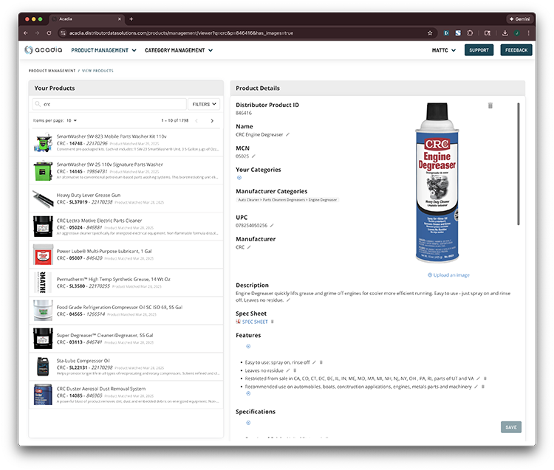Image resolution: width=554 pixels, height=470 pixels.
Task: Reload the page
Action: (x=49, y=32)
